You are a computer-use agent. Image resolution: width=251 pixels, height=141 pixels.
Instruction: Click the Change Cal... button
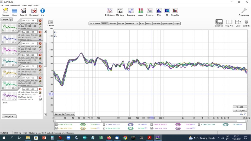(9, 116)
